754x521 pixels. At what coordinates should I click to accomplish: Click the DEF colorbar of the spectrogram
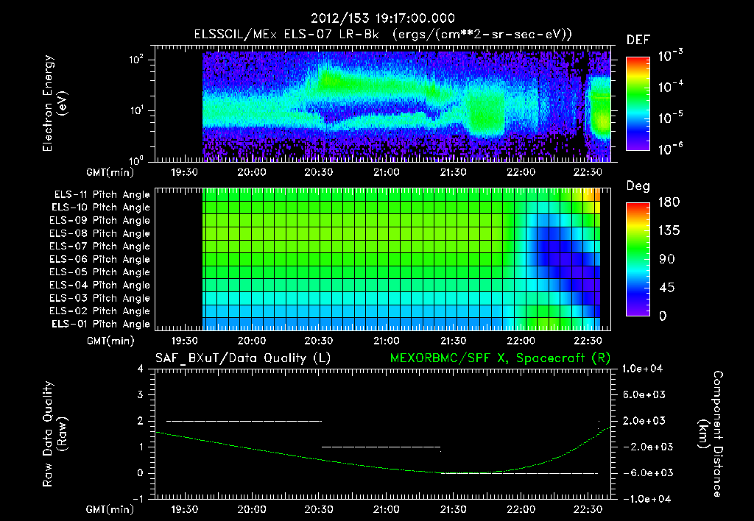click(638, 104)
